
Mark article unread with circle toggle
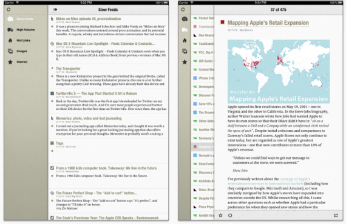point(230,216)
